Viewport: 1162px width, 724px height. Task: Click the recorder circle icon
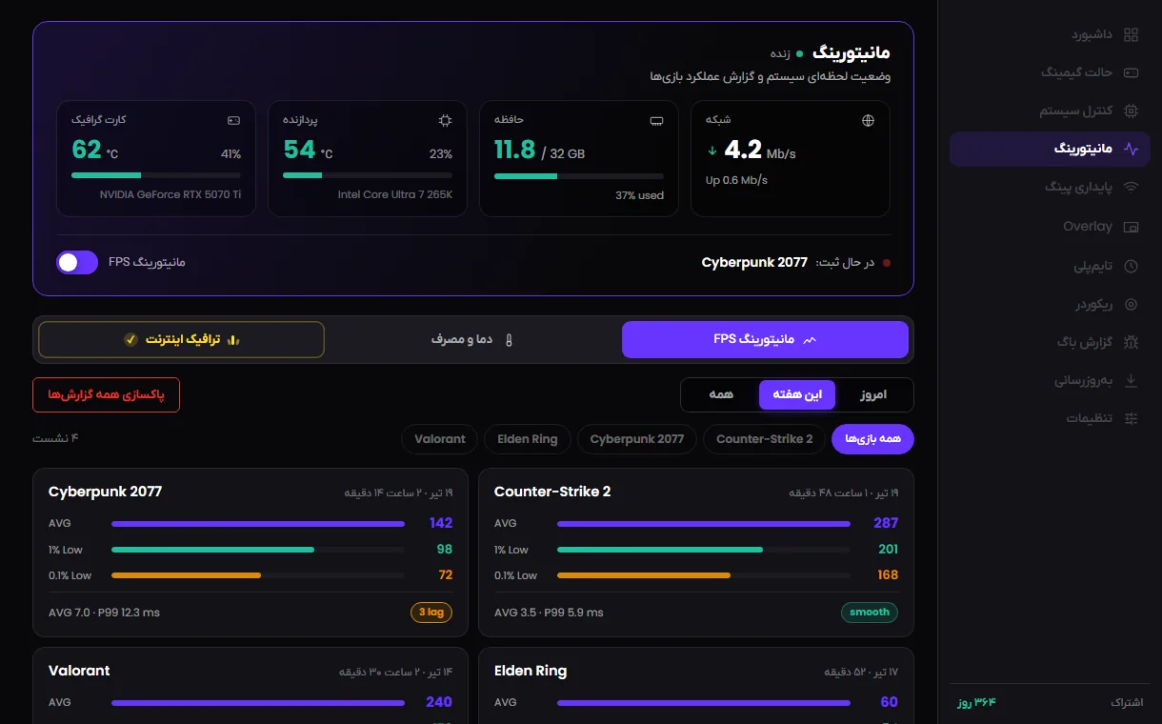[1132, 305]
